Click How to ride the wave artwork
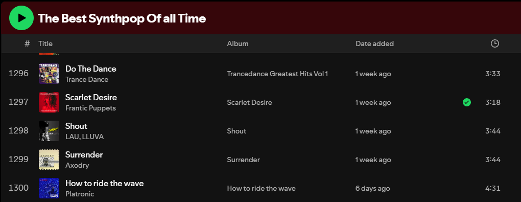 tap(49, 188)
